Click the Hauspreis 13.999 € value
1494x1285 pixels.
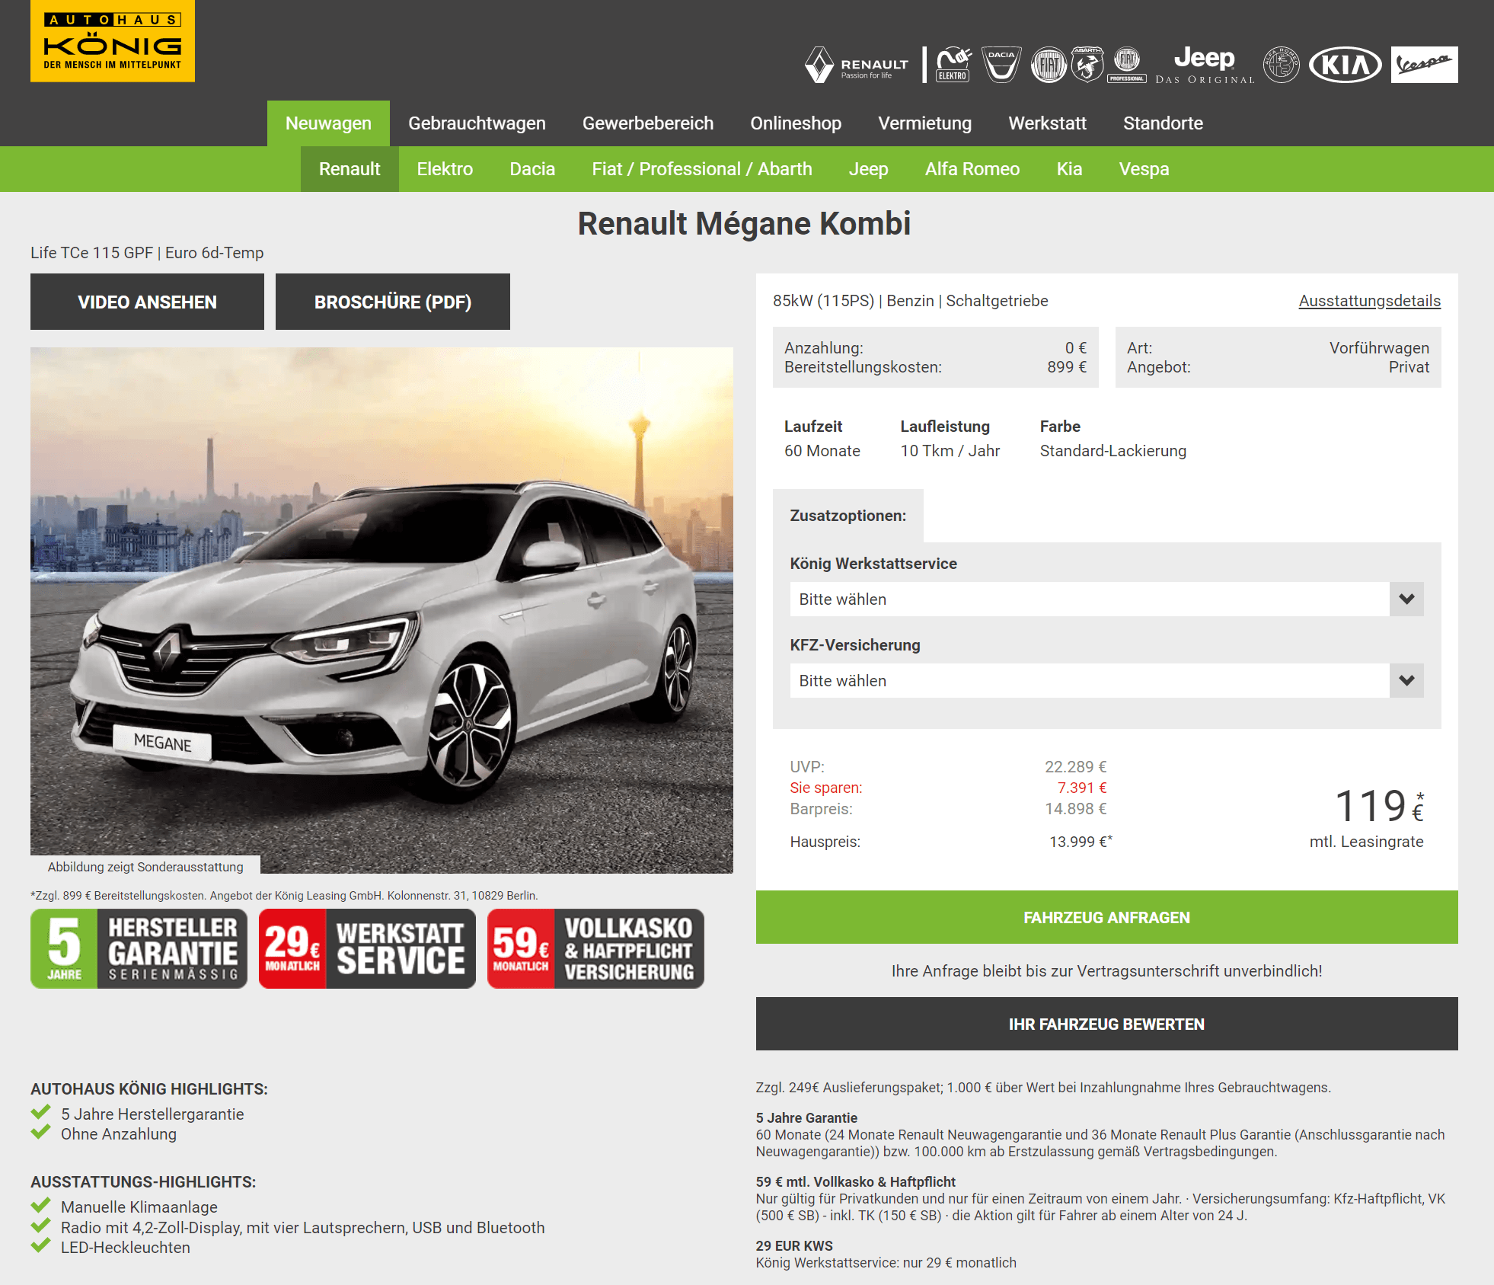(x=1081, y=842)
